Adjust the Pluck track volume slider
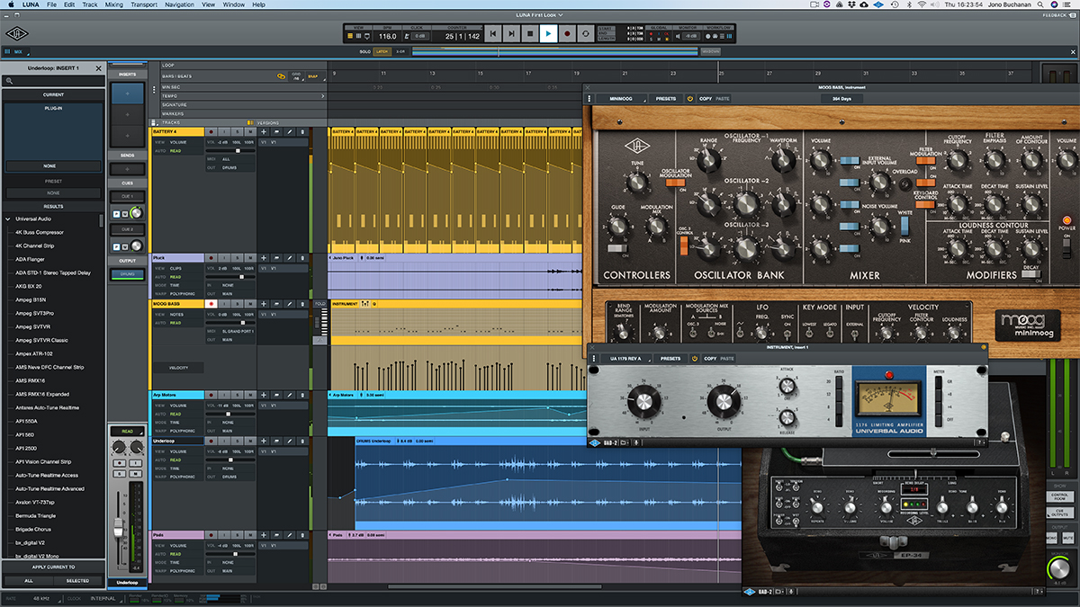 click(230, 277)
